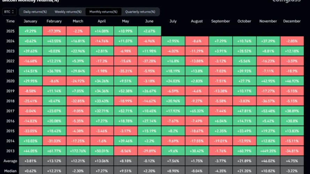Viewport: 310px width, 174px height.
Task: Click the +39.63% January 2023 cell
Action: [30, 51]
